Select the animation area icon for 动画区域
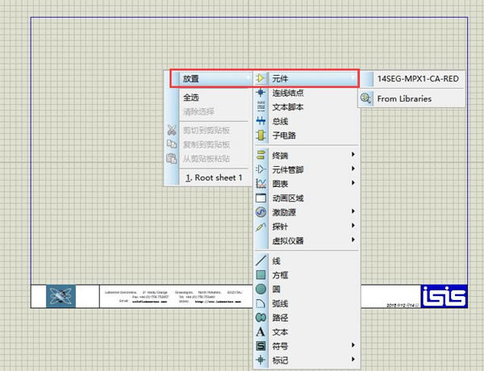 click(261, 198)
